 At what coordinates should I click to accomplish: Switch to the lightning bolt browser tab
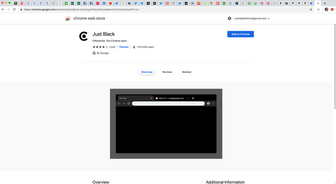click(x=60, y=3)
